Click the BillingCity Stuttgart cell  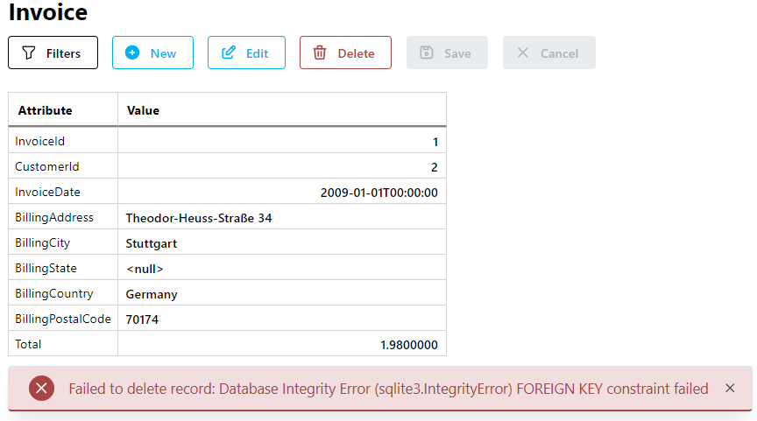(x=282, y=243)
